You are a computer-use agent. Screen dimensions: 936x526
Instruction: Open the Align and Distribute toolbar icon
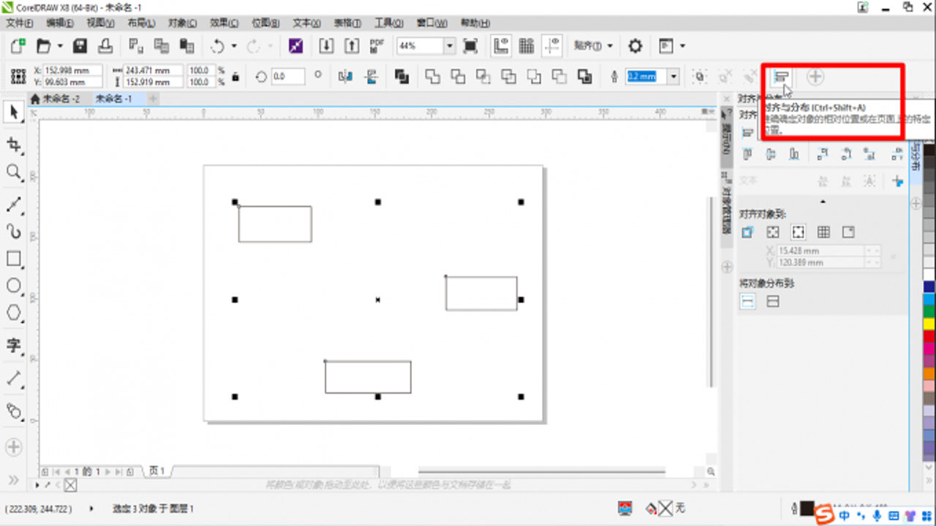tap(782, 76)
